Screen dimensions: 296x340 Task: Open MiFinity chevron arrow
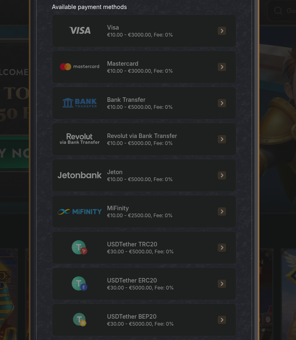(222, 211)
